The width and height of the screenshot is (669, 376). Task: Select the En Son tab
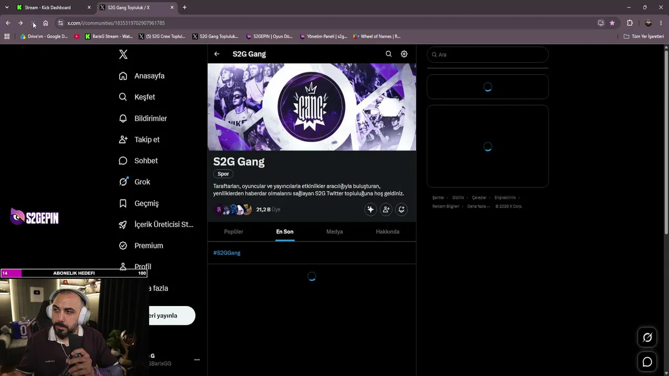tap(285, 231)
